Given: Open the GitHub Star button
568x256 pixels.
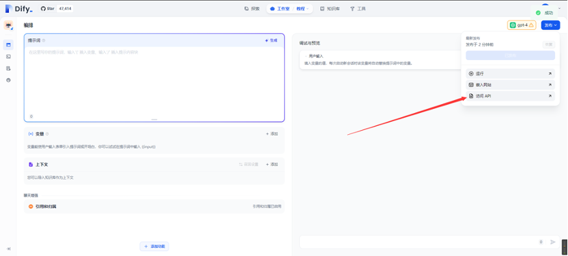Looking at the screenshot, I should (x=48, y=9).
